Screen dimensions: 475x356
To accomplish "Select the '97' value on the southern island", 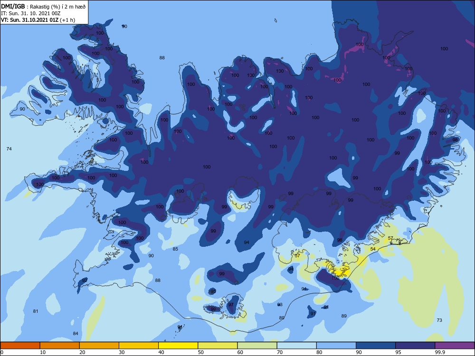I will (231, 305).
